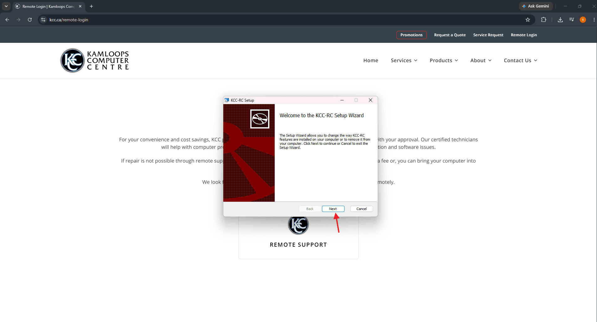
Task: Open Request a Quote link
Action: coord(450,35)
